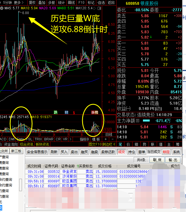Open the 多股 multi-stock view
The image size is (186, 212).
point(51,3)
